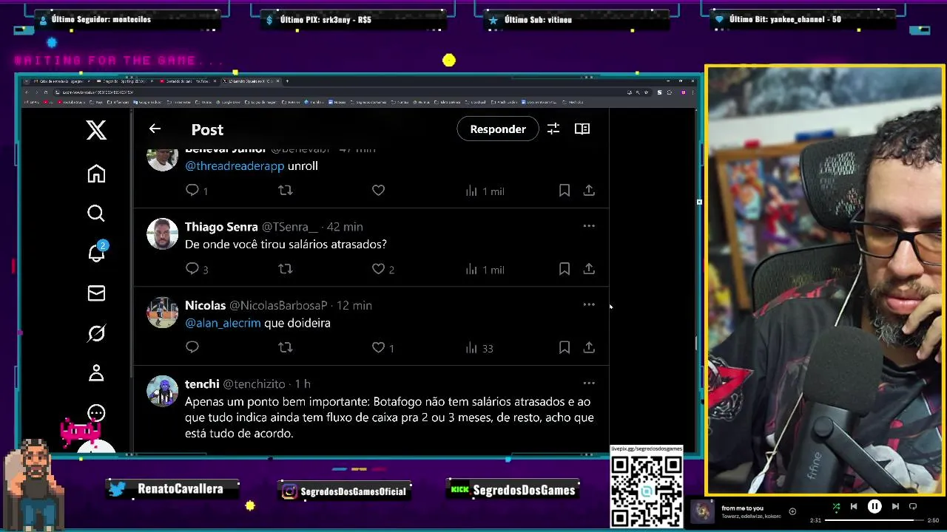
Task: View analytics of the unroll tweet
Action: pyautogui.click(x=484, y=191)
